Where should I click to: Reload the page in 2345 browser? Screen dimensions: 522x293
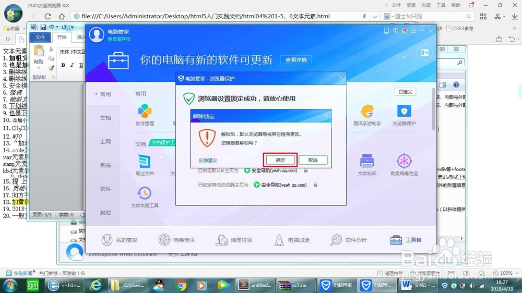pyautogui.click(x=48, y=16)
